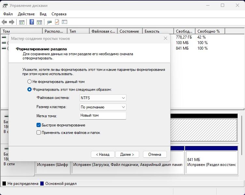Open Help via blue question mark icon
The image size is (245, 195).
click(32, 22)
